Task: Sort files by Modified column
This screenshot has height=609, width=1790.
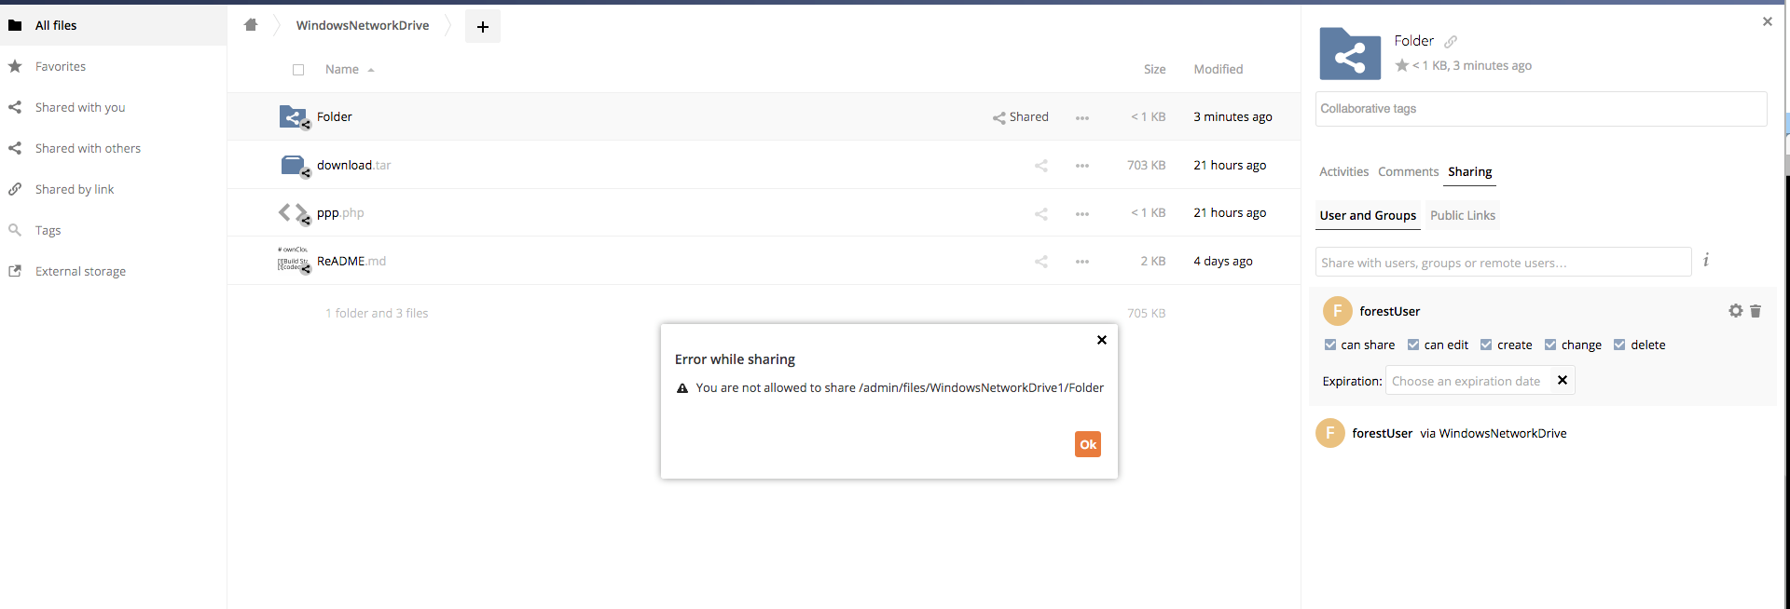Action: 1219,69
